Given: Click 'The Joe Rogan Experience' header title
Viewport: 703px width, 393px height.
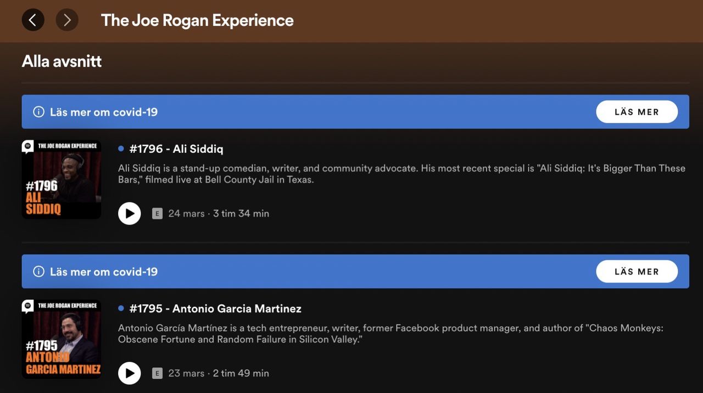Looking at the screenshot, I should point(197,20).
